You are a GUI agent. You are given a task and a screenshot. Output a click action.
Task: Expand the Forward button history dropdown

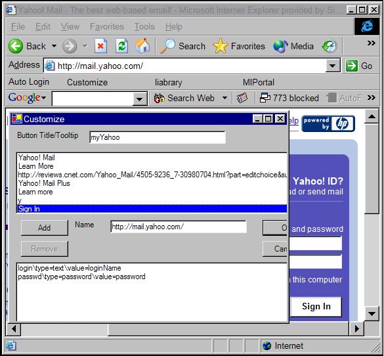point(85,46)
